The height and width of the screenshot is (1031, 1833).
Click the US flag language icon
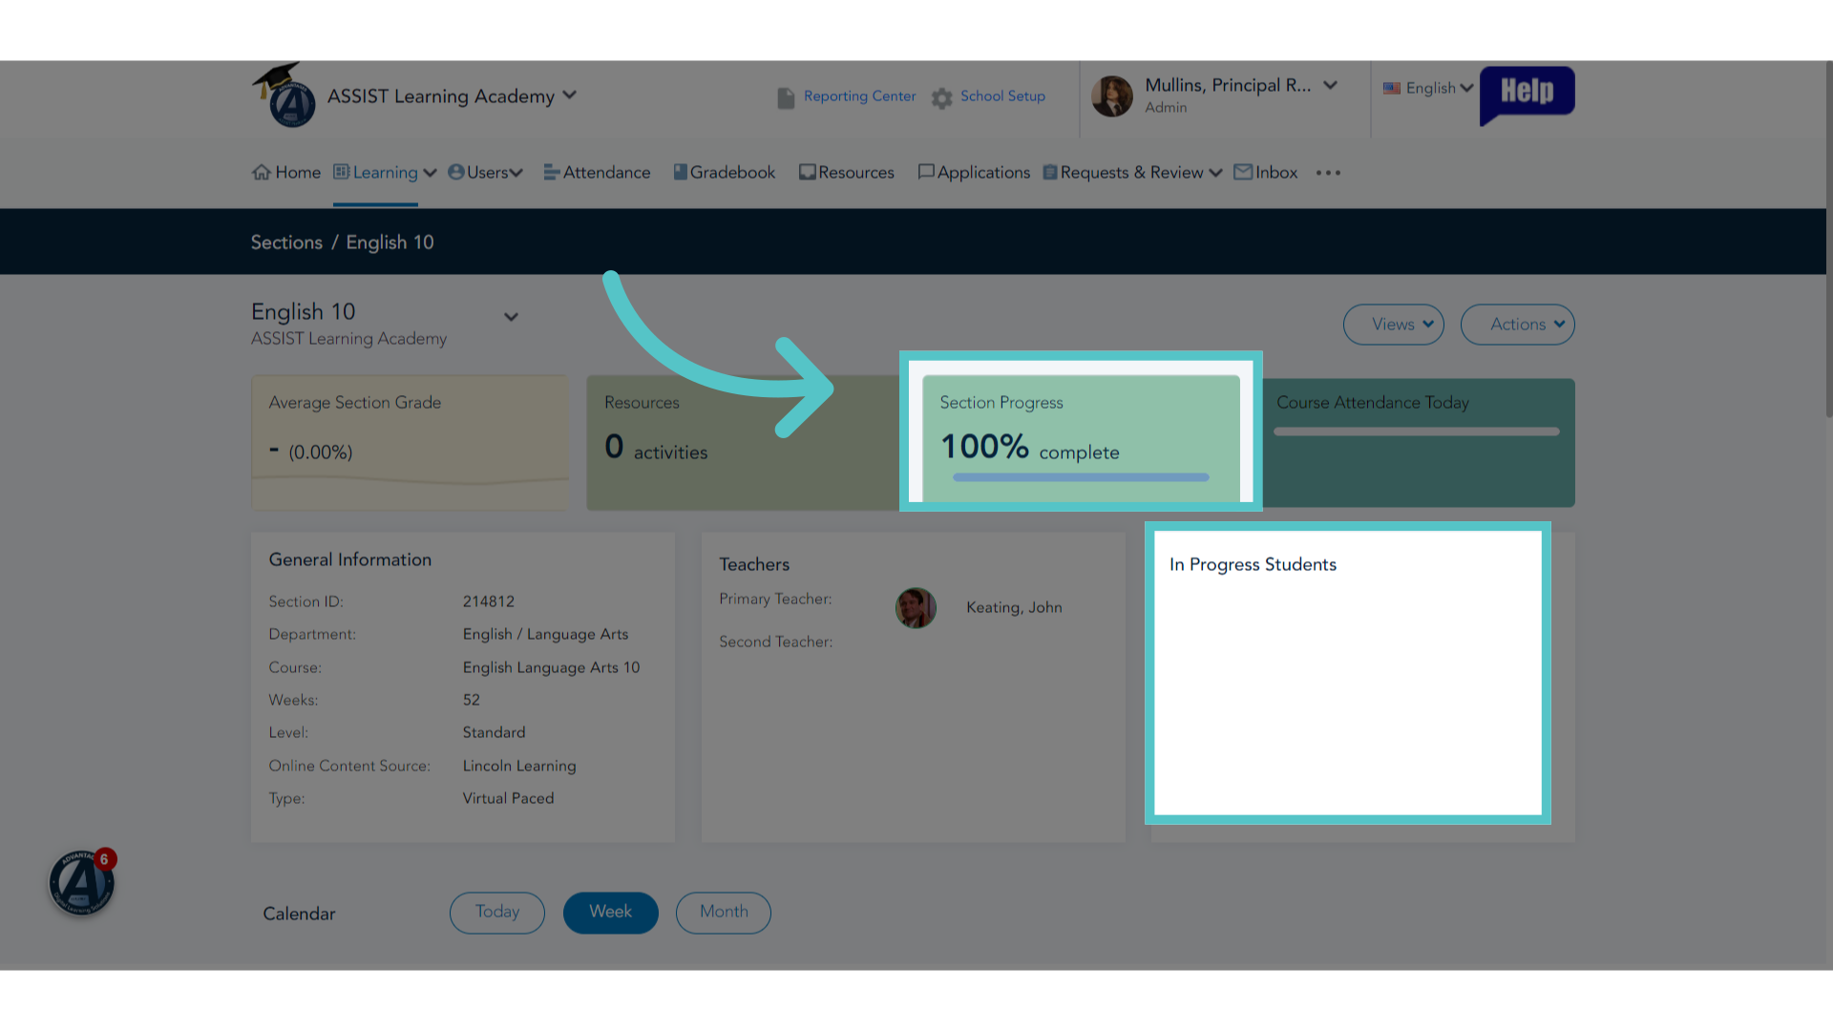coord(1392,88)
